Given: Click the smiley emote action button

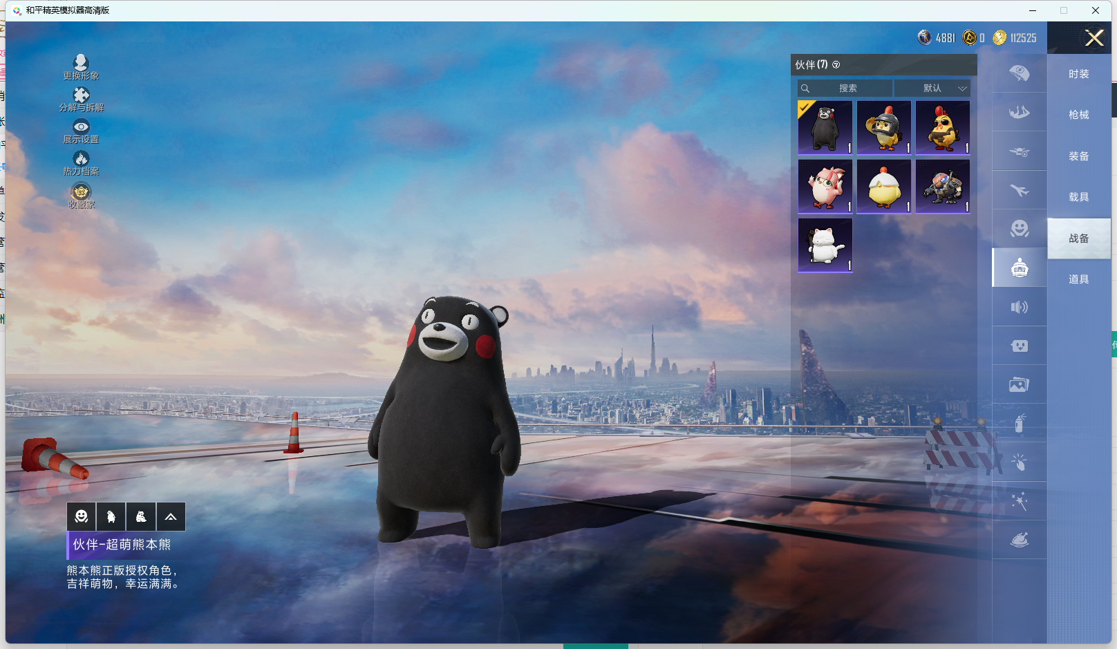Looking at the screenshot, I should pos(82,516).
